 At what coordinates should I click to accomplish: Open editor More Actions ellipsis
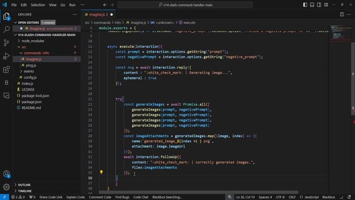[x=349, y=14]
